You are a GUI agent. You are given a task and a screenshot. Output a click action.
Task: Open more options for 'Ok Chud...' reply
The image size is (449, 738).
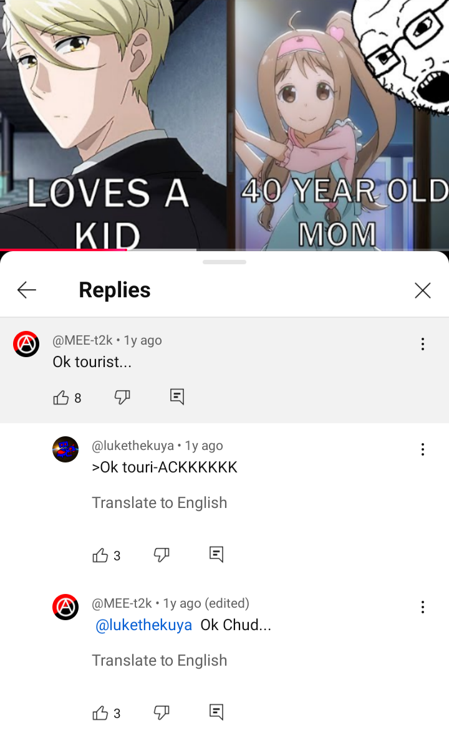[x=423, y=607]
